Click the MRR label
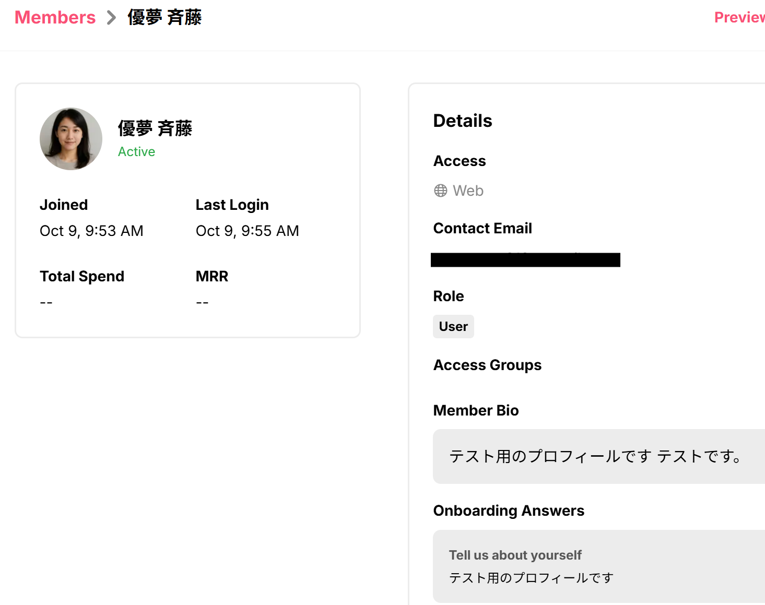The width and height of the screenshot is (765, 605). (212, 276)
